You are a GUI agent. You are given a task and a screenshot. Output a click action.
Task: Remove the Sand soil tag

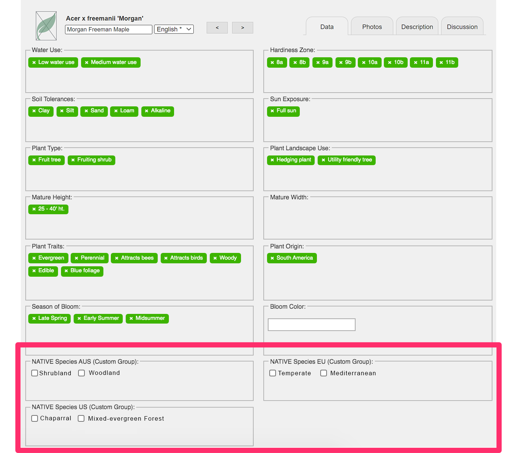(86, 111)
